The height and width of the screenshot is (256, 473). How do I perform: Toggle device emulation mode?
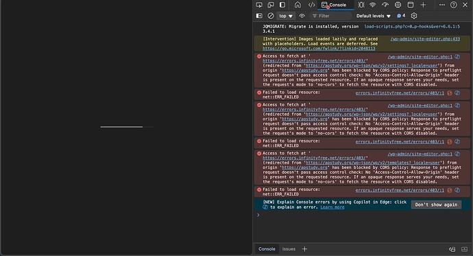(271, 5)
